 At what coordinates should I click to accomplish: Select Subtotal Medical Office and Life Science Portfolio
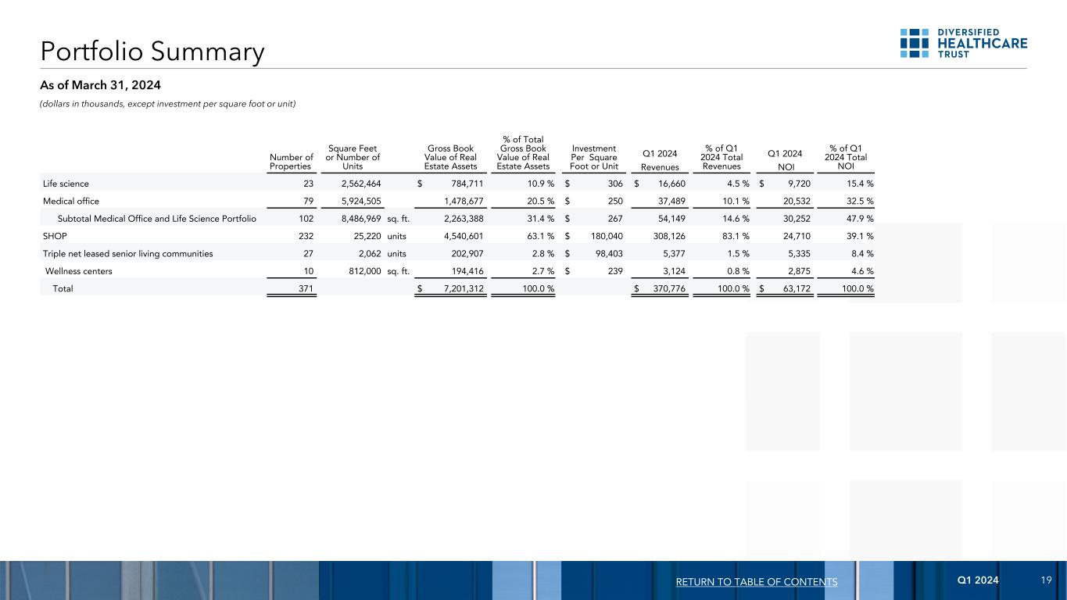point(157,219)
